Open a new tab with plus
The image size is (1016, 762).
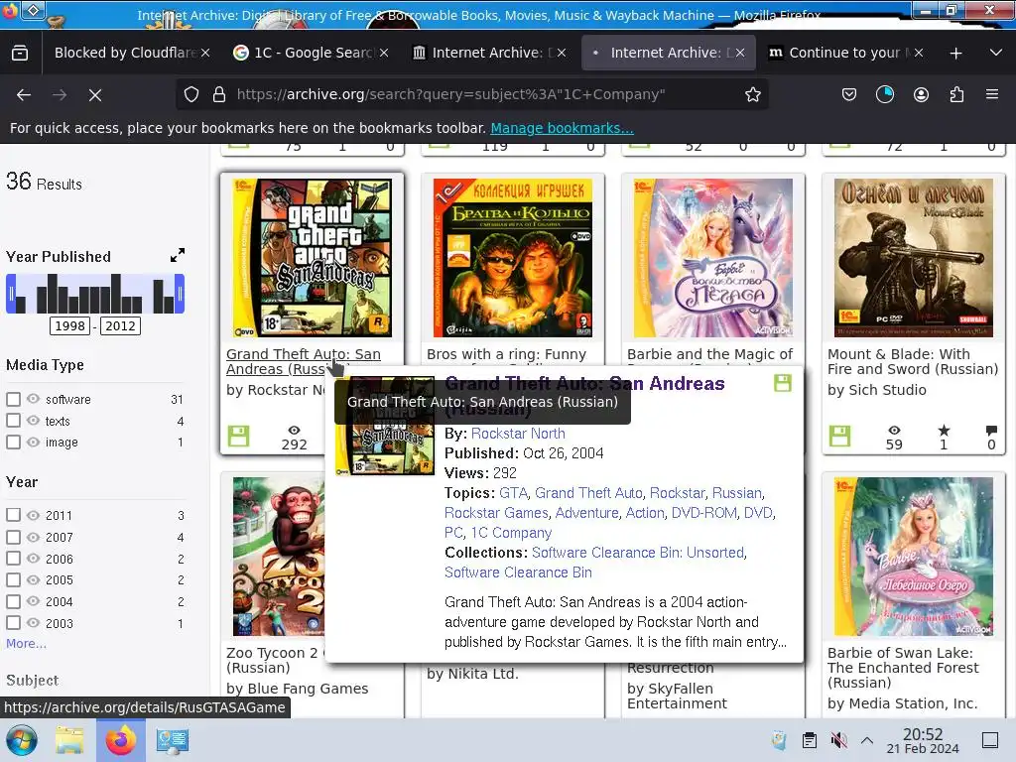(955, 54)
